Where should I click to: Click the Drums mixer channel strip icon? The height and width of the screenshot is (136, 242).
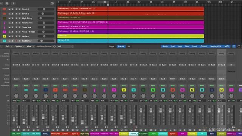(222, 90)
